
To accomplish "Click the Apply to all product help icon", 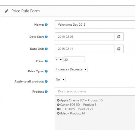I will (x=46, y=82).
